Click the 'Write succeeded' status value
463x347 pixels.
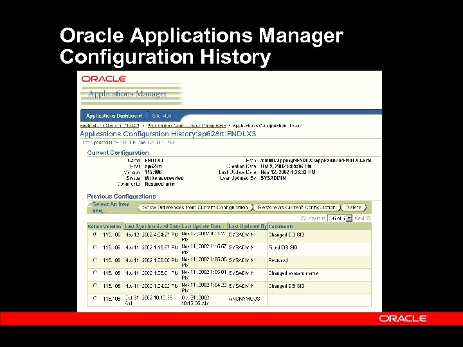click(164, 178)
